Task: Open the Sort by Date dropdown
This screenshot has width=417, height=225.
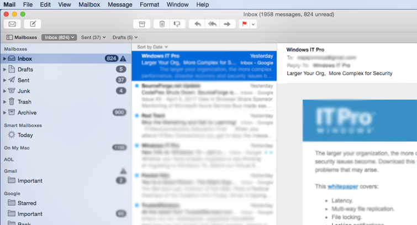Action: pos(152,47)
